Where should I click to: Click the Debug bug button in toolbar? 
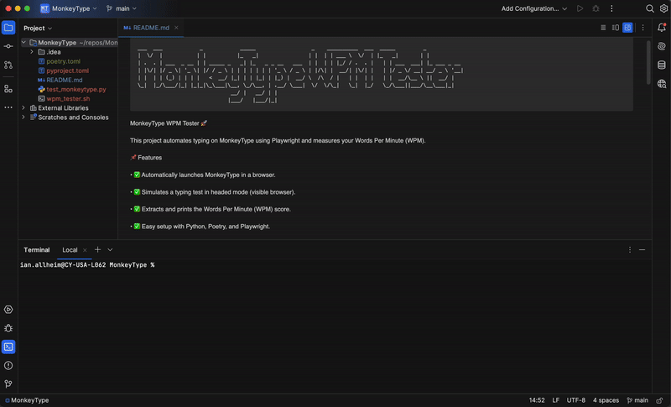point(596,8)
